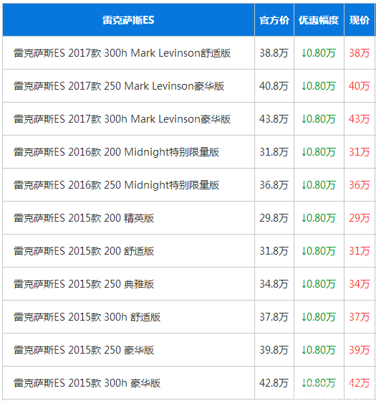Click official price 36.8万
The width and height of the screenshot is (376, 401).
274,185
